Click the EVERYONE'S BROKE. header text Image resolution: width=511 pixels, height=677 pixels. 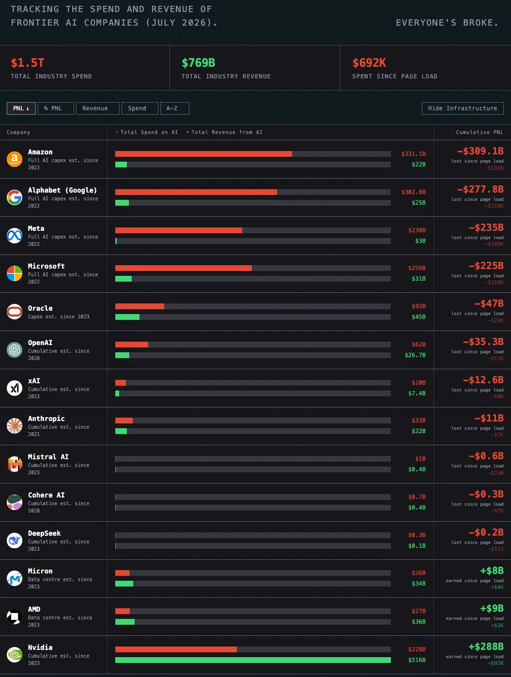tap(447, 23)
